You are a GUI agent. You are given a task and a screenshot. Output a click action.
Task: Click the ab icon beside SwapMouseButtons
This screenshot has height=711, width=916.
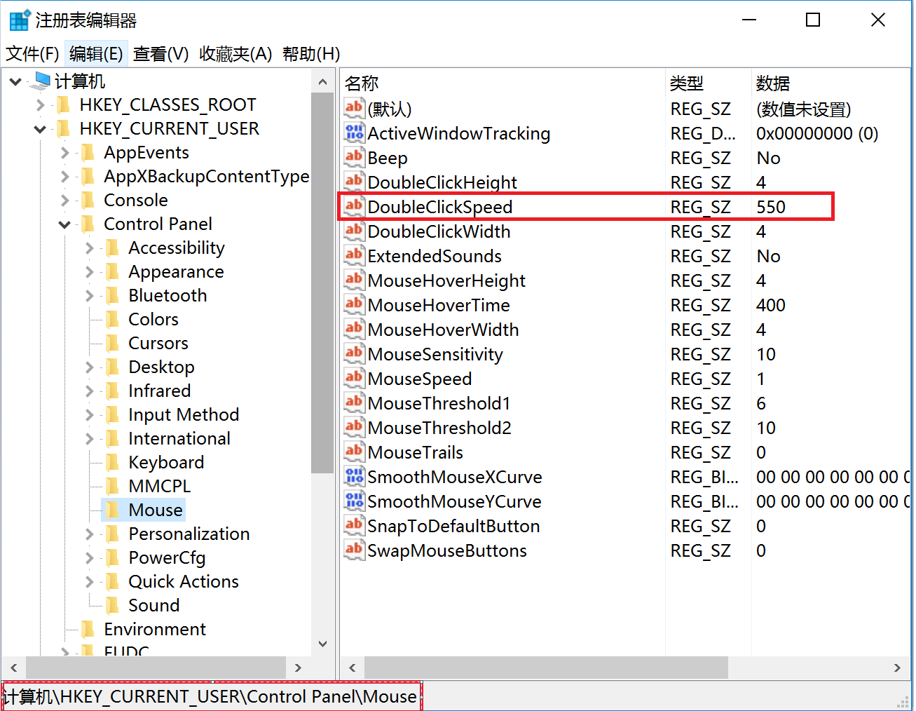coord(355,550)
